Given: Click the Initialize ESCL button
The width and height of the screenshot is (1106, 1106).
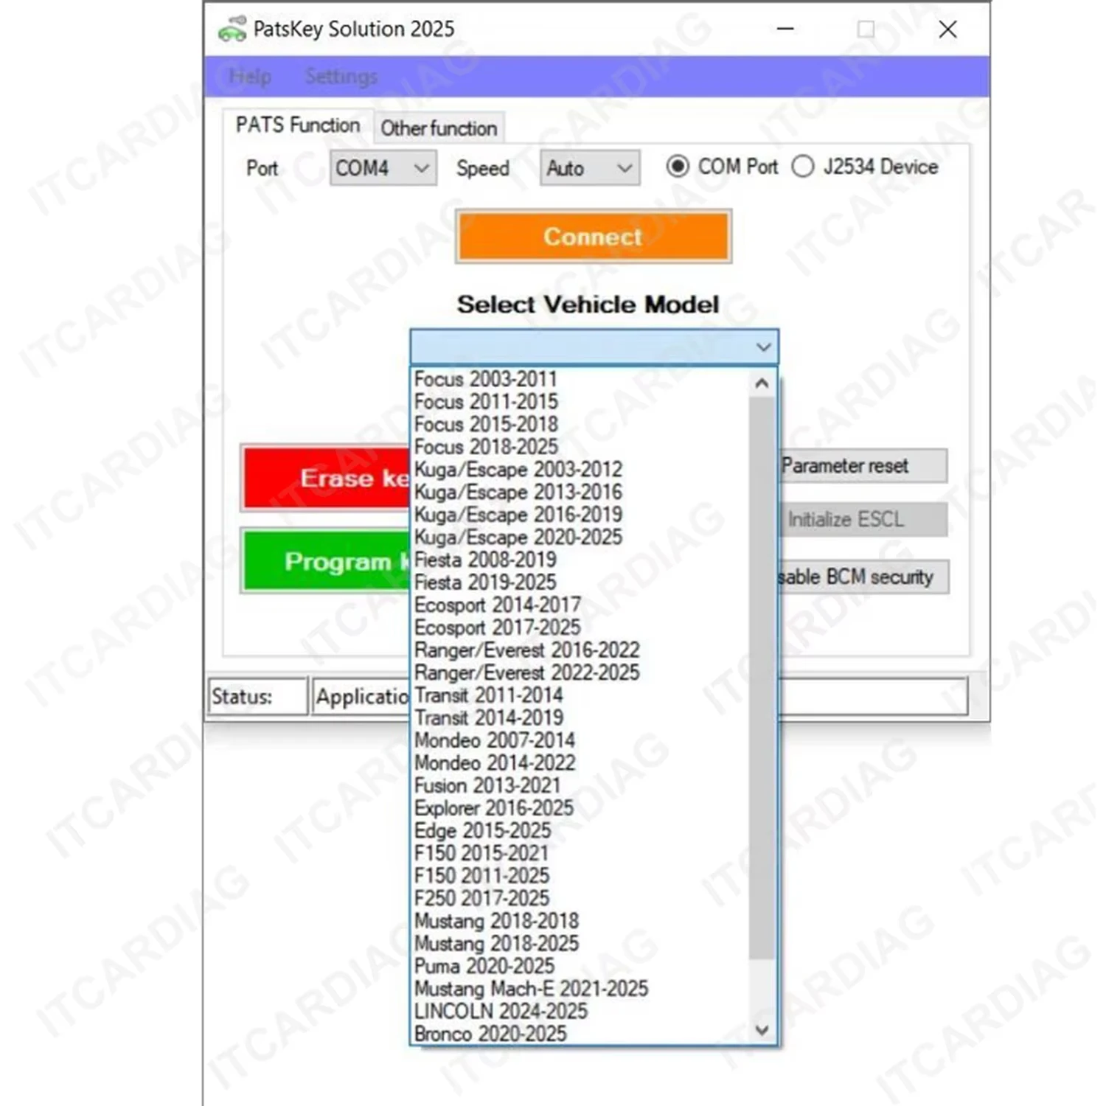Looking at the screenshot, I should [863, 520].
